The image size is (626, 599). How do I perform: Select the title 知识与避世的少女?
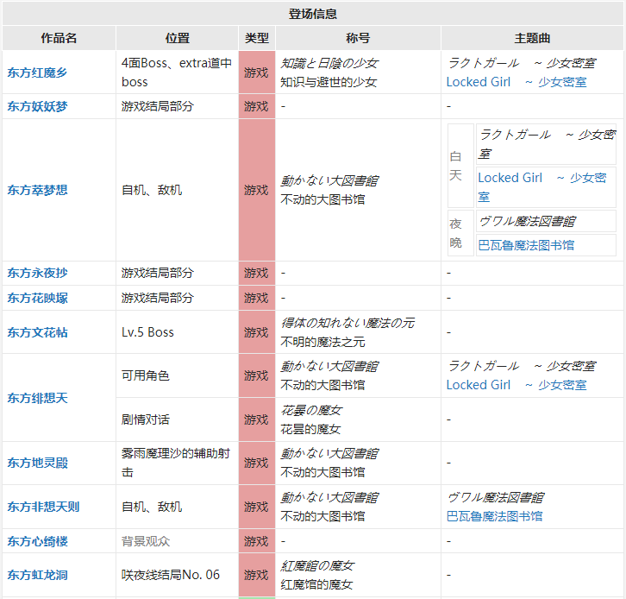pos(329,82)
